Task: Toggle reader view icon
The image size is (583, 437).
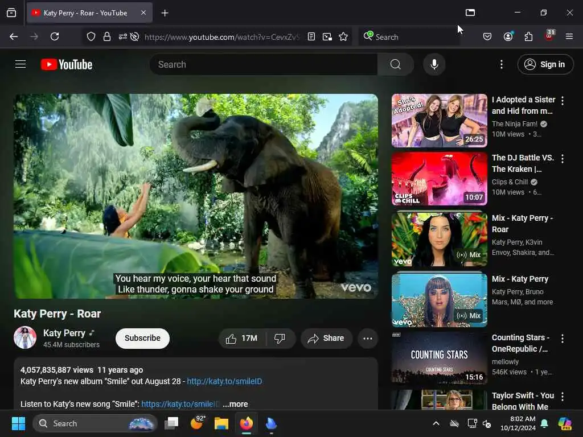Action: click(x=311, y=36)
